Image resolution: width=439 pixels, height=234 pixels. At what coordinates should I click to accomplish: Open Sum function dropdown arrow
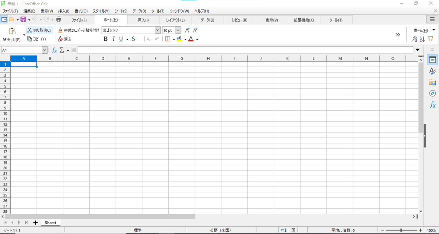point(68,50)
